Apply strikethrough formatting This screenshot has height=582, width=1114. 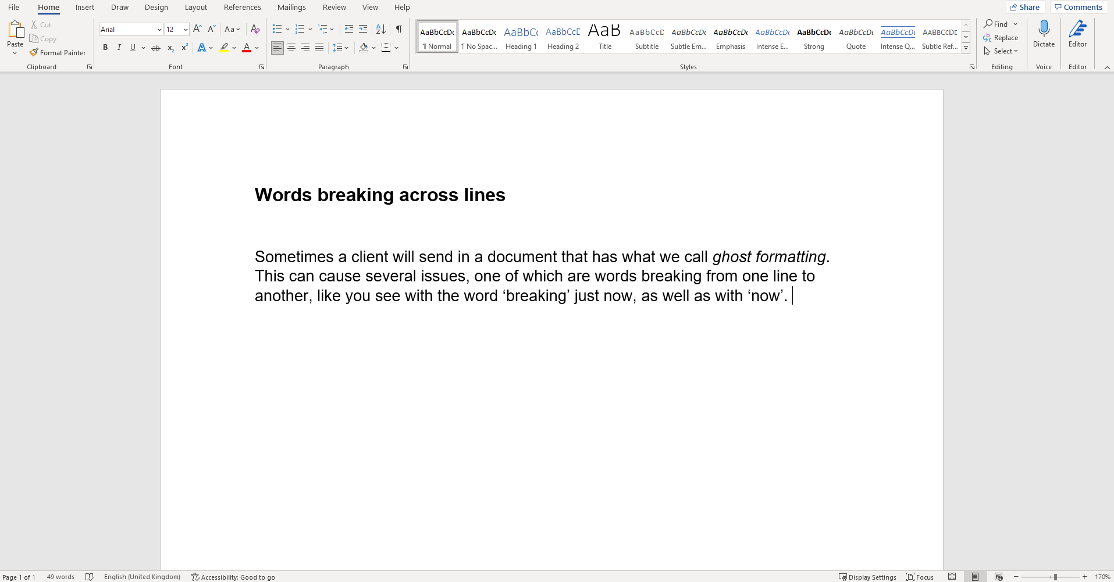(155, 48)
